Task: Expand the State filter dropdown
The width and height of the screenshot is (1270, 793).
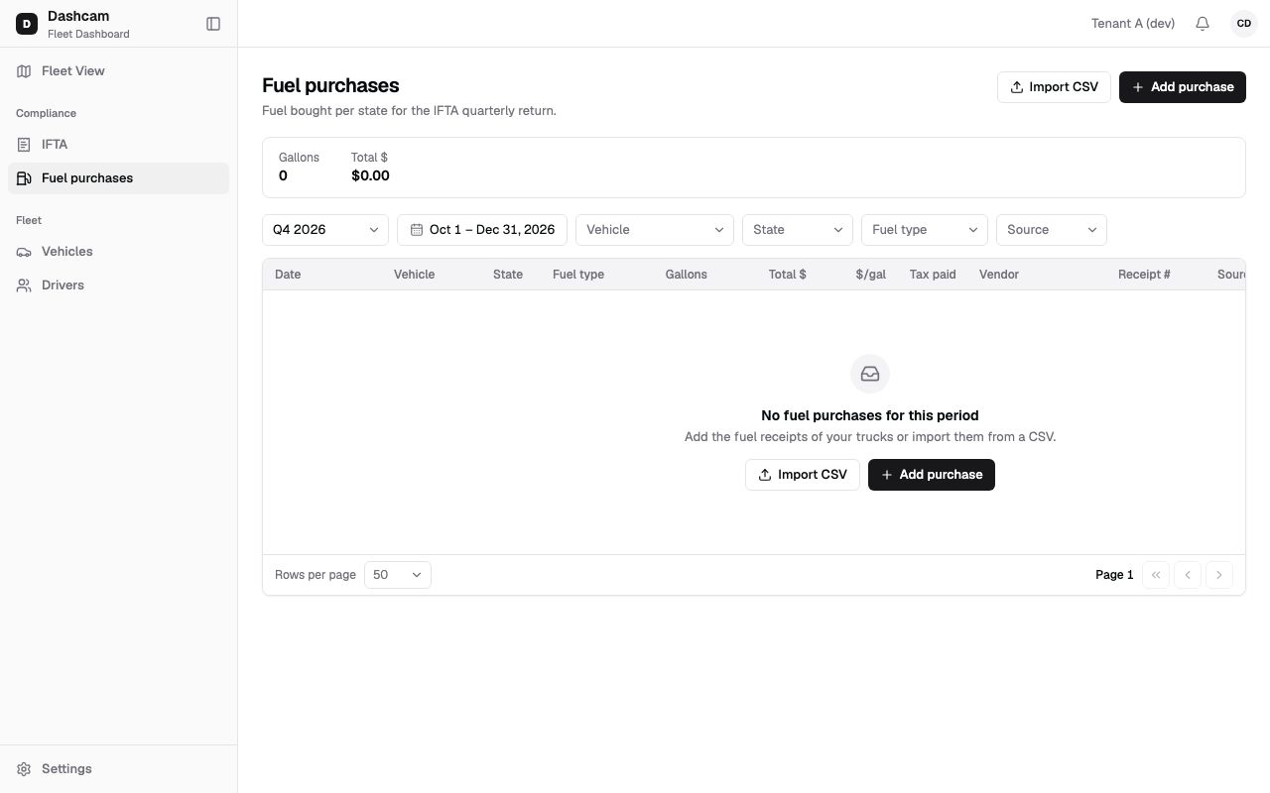Action: (798, 230)
